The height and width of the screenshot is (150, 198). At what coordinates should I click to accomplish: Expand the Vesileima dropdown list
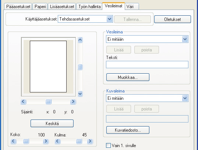click(147, 39)
